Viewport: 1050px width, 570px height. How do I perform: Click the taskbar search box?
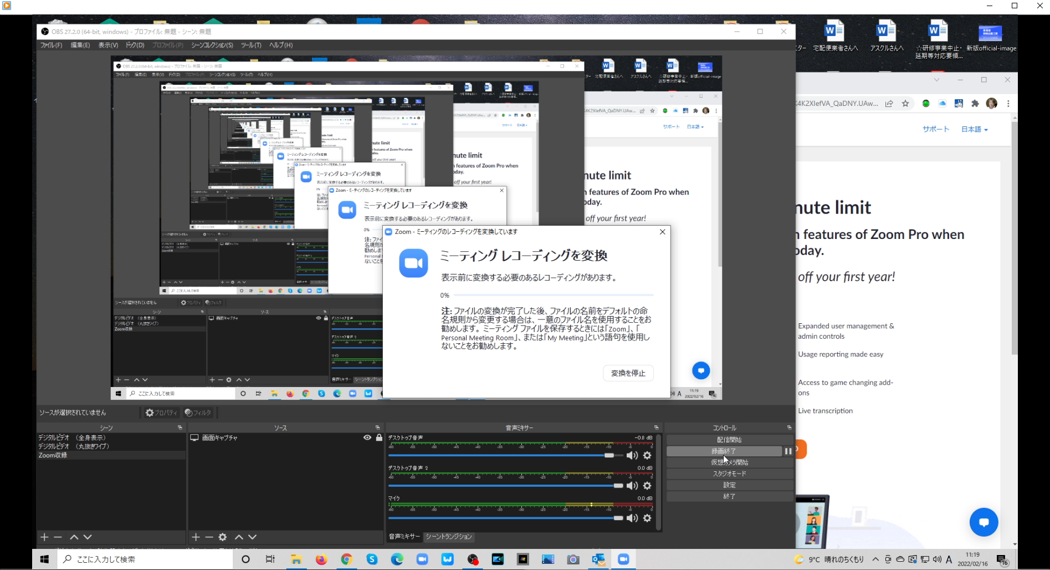point(145,559)
